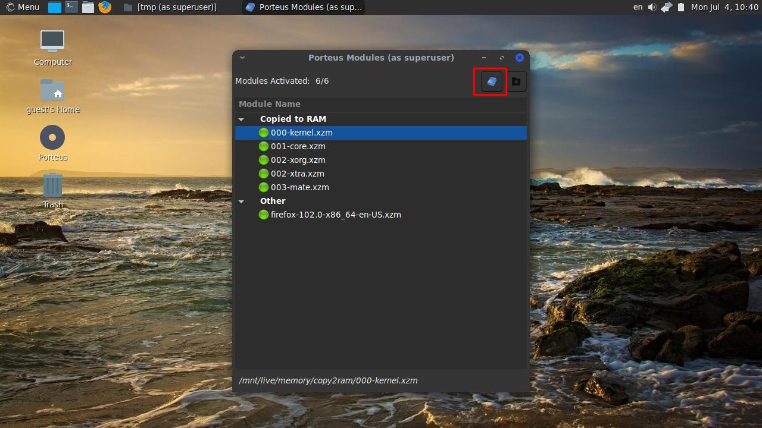
Task: Launch Firefox from the top panel
Action: (x=105, y=7)
